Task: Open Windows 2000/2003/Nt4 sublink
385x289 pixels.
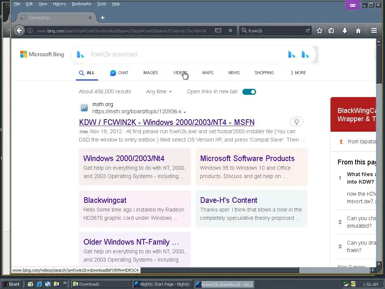Action: [x=124, y=158]
